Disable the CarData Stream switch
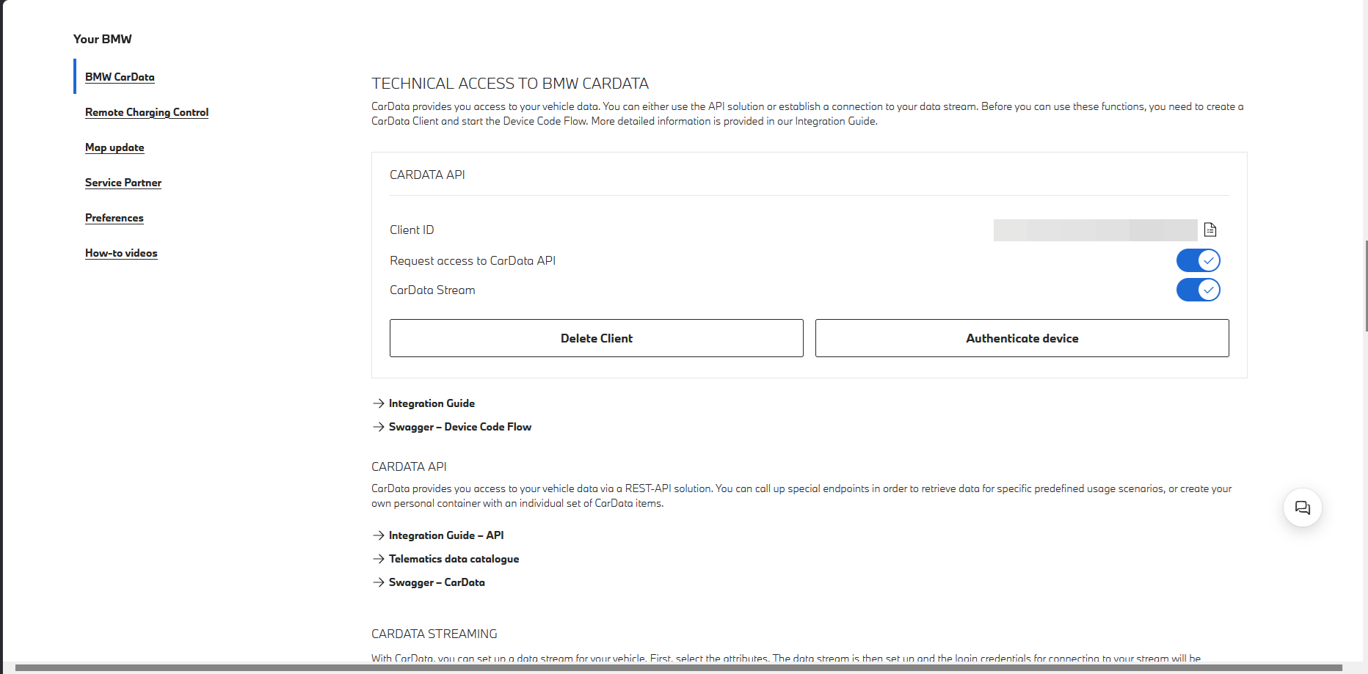This screenshot has height=674, width=1368. 1198,290
